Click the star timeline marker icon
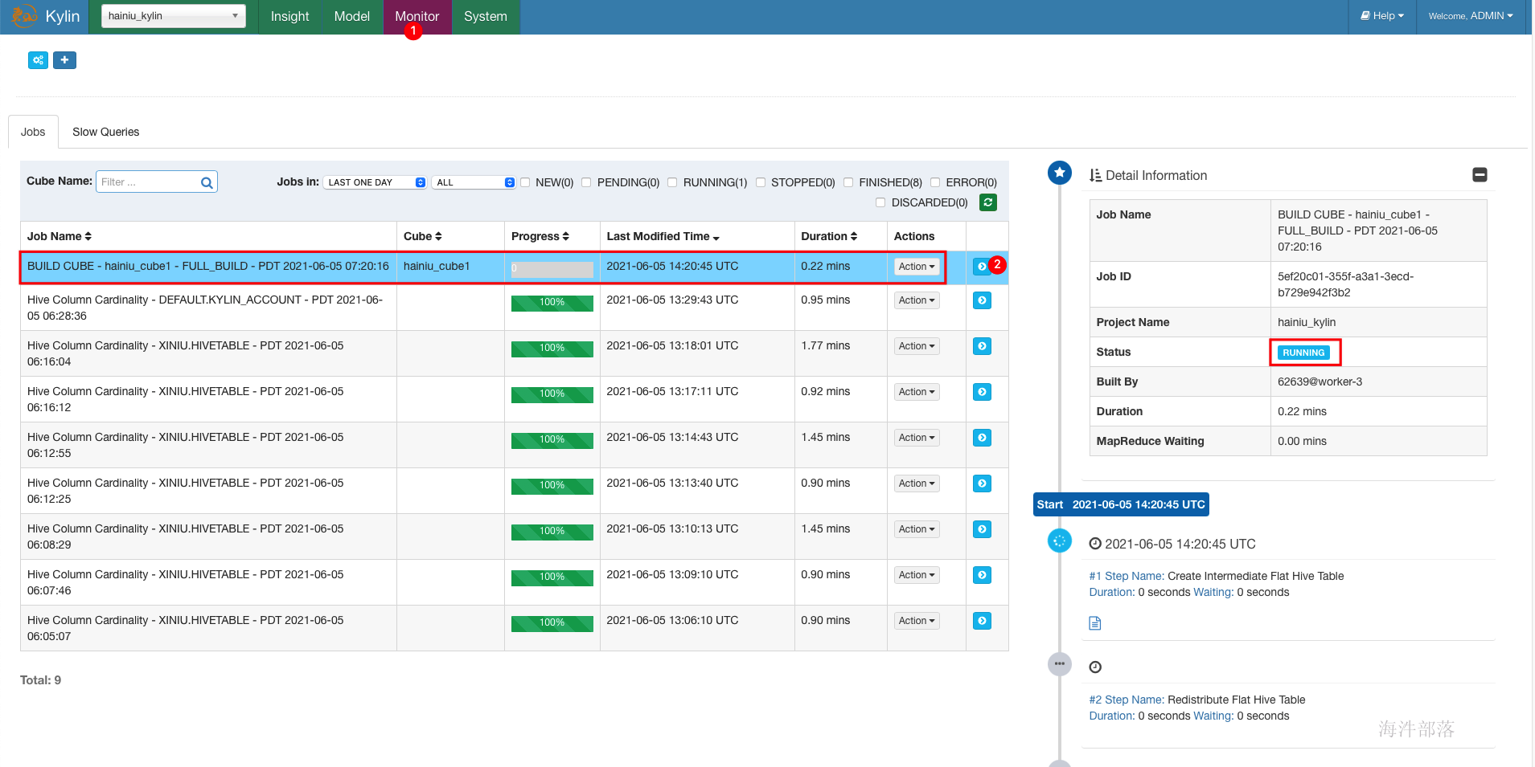 tap(1060, 173)
